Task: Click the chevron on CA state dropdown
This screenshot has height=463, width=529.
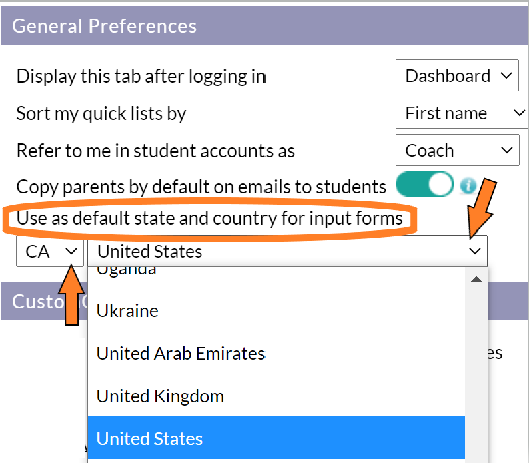Action: coord(71,251)
